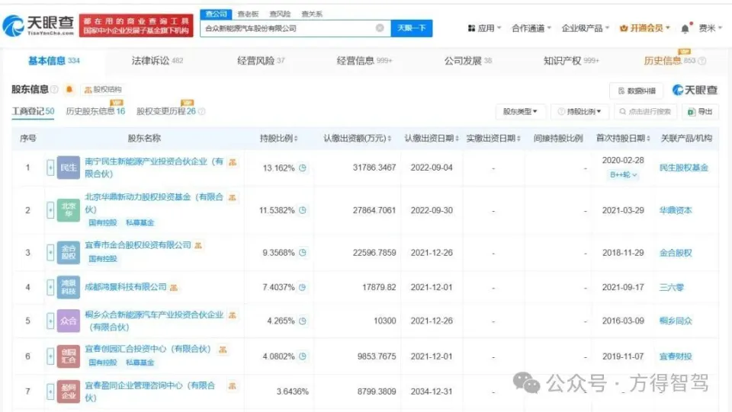The height and width of the screenshot is (412, 732).
Task: Switch to the 知识产权 tab
Action: (x=571, y=61)
